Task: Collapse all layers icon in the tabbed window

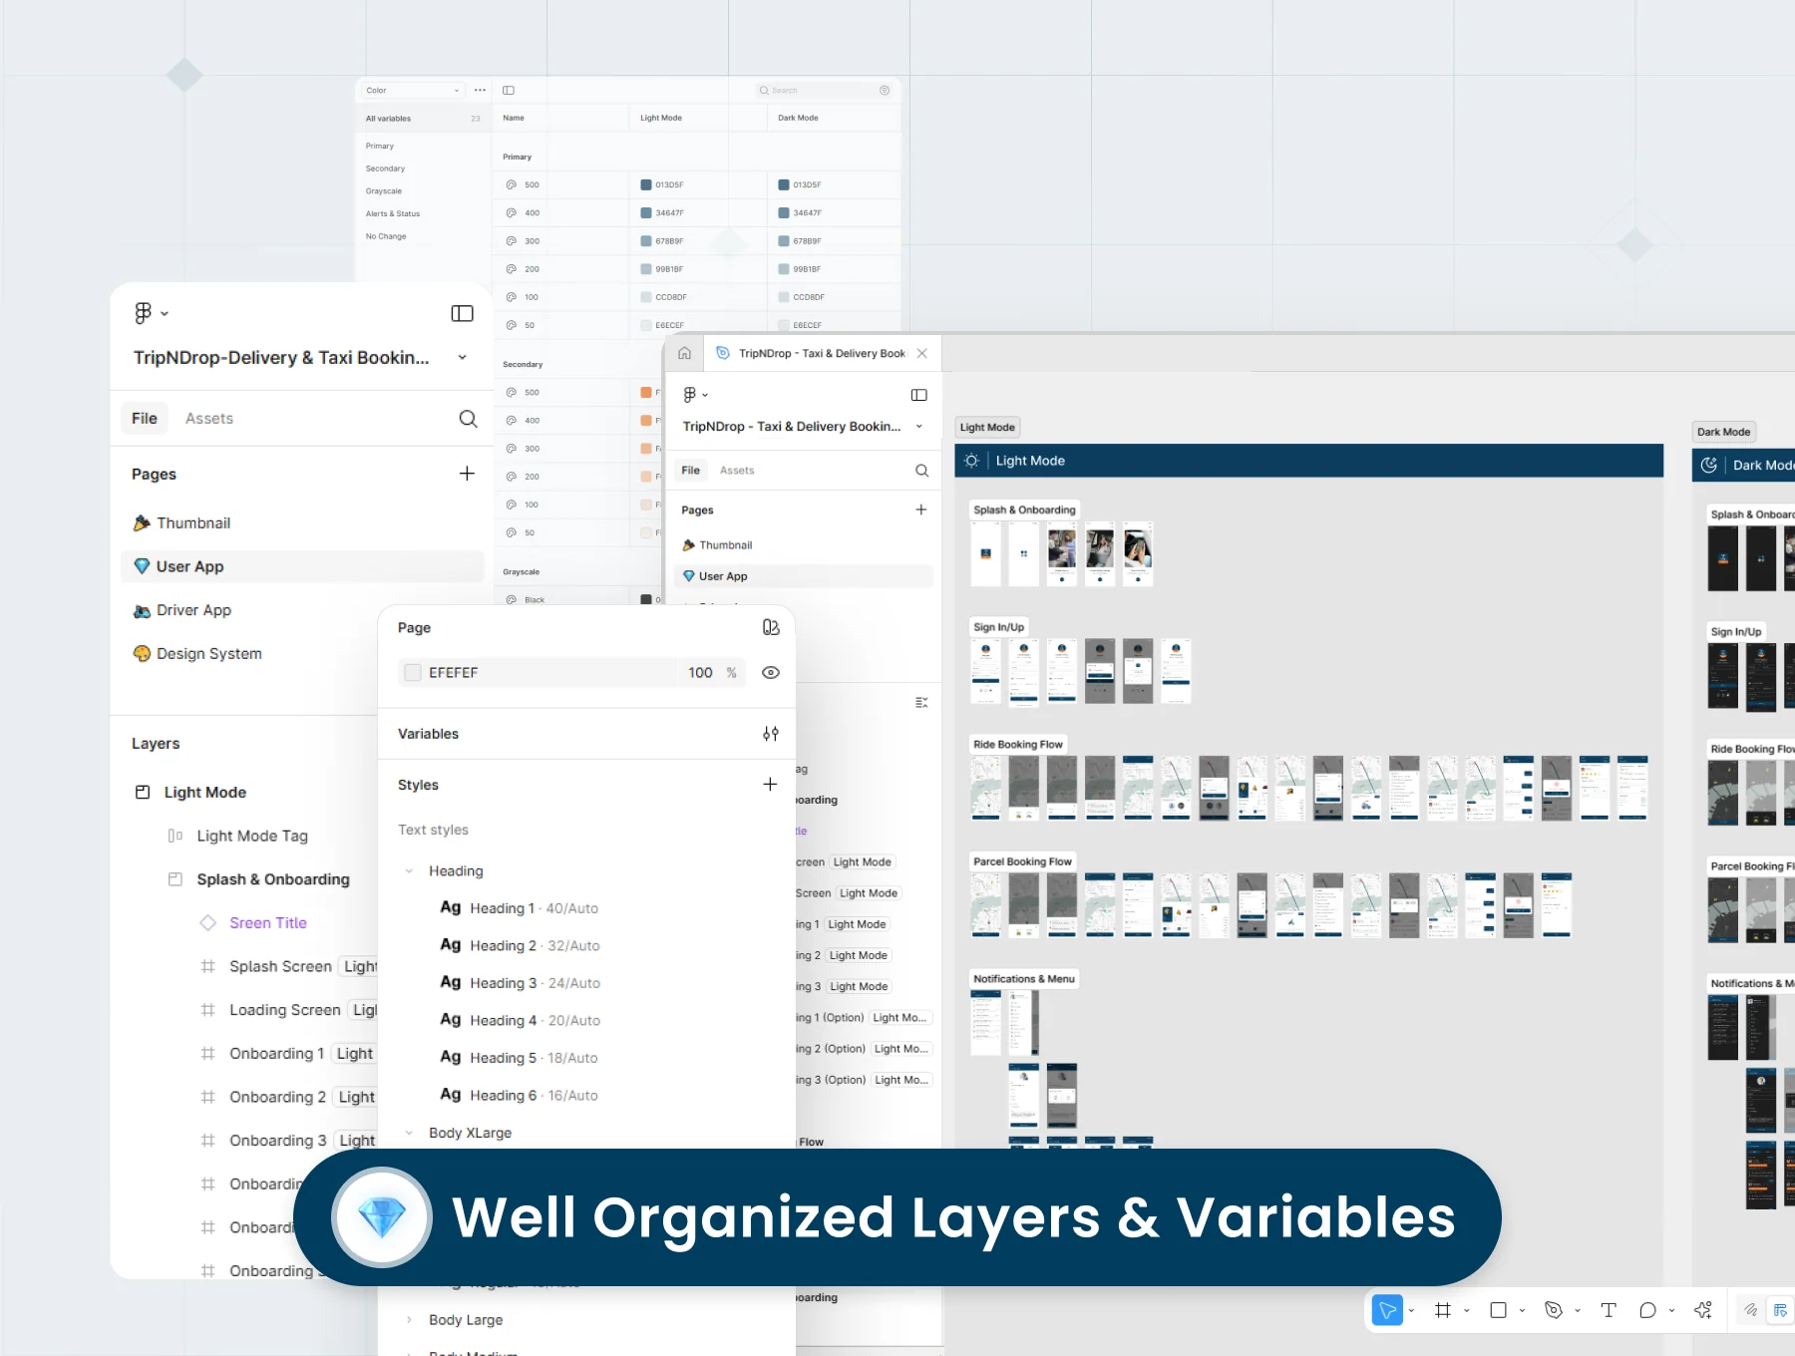Action: coord(921,703)
